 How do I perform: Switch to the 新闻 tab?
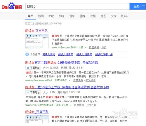pos(41,16)
